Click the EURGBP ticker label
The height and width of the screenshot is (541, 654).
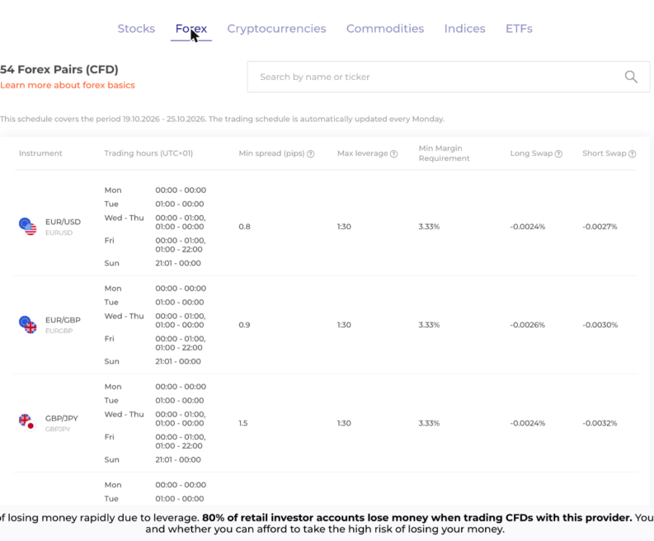tap(59, 331)
